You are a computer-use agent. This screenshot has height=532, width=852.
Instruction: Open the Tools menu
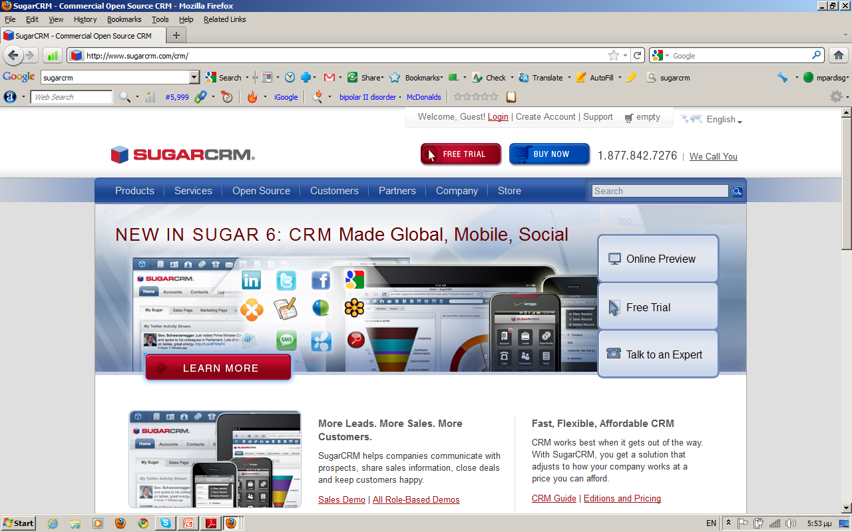click(160, 19)
